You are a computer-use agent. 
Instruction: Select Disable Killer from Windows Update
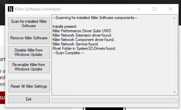29,52
